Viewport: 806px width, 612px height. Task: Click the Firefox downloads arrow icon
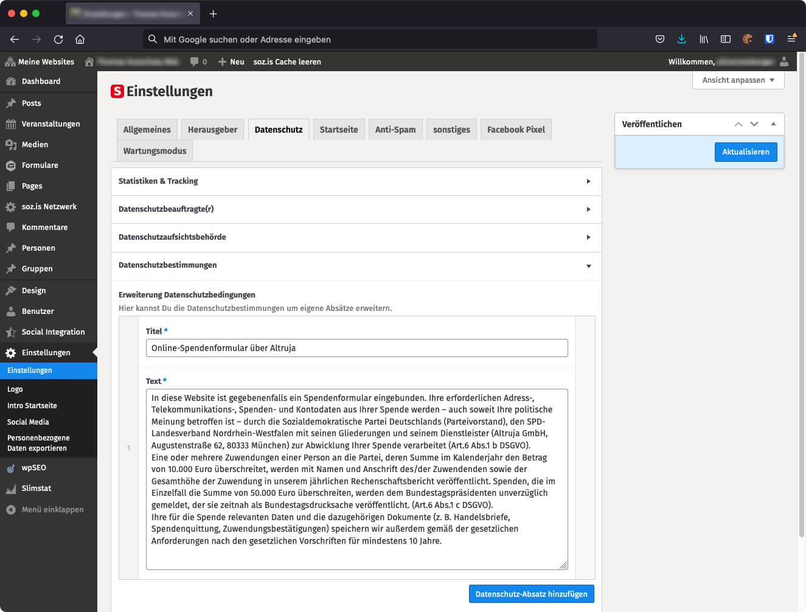[x=681, y=39]
